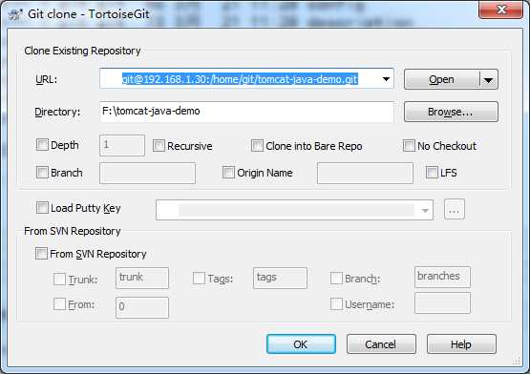Click the Cancel button
The height and width of the screenshot is (374, 530).
[x=381, y=344]
